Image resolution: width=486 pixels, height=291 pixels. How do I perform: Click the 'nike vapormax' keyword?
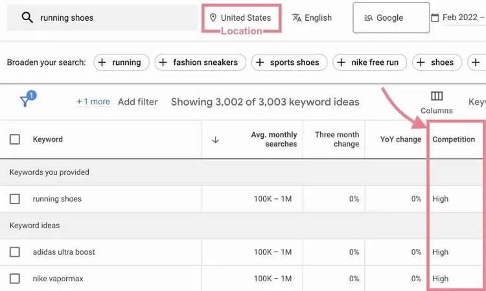click(58, 279)
